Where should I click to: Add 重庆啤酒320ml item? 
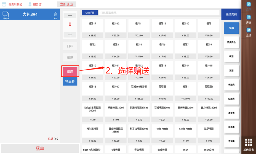click(x=185, y=113)
